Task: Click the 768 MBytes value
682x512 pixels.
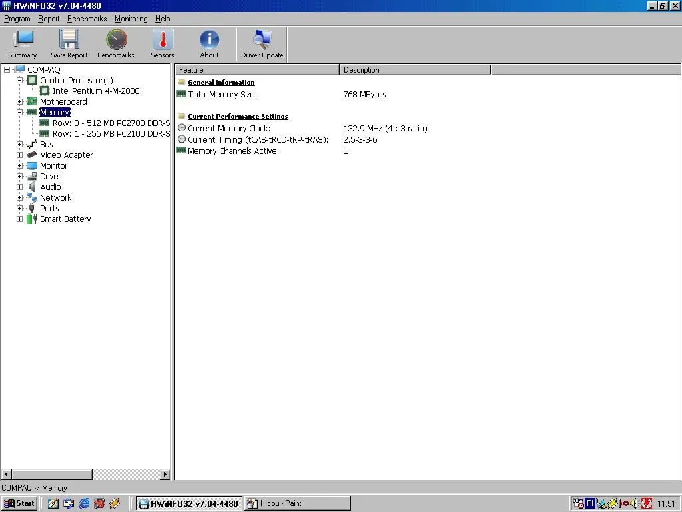Action: point(364,95)
